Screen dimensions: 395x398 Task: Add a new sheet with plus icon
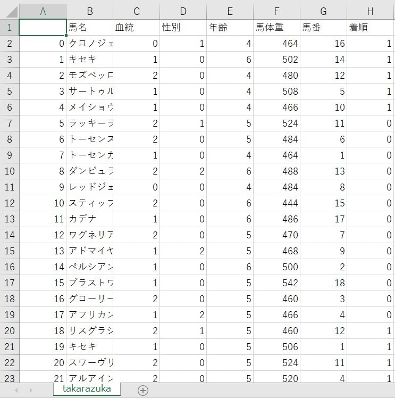pos(142,391)
